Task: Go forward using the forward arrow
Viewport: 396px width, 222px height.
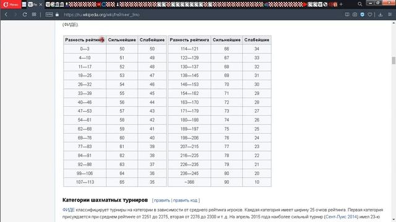Action: pos(15,15)
